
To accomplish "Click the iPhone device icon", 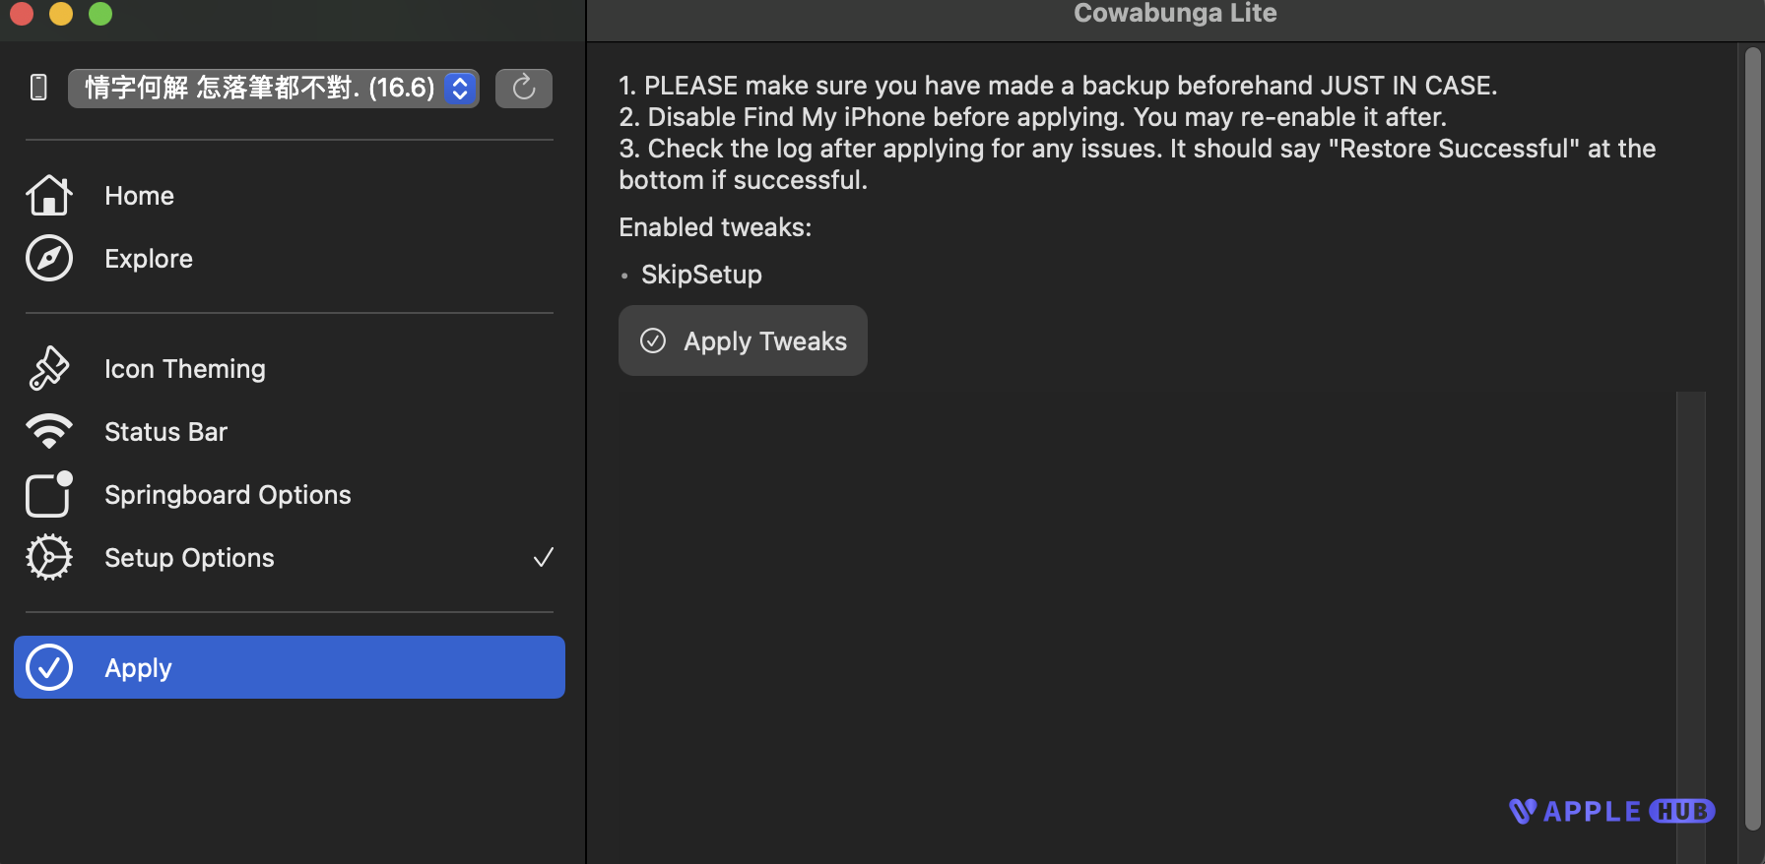I will [38, 89].
